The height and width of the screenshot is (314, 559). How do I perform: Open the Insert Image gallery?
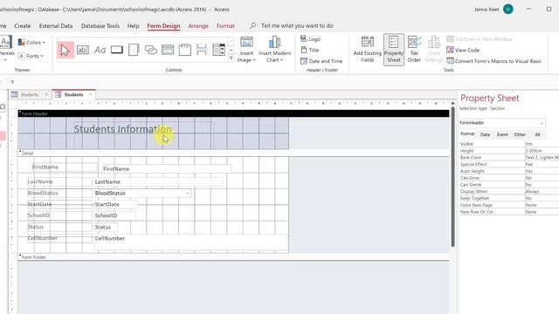[x=246, y=50]
